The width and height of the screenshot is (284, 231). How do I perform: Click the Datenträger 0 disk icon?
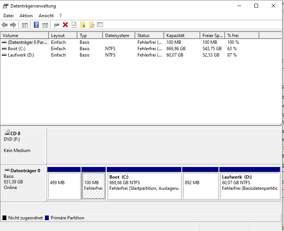7,170
